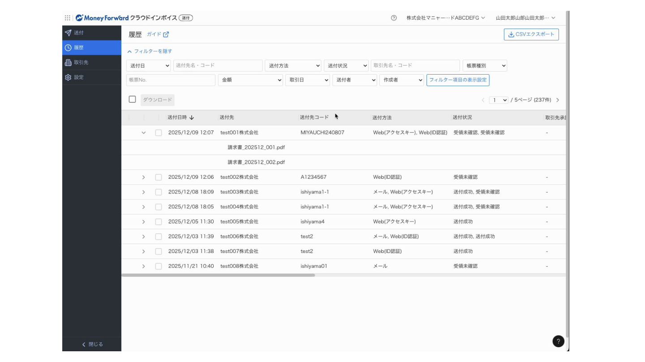Open the 送付方法 filter dropdown
The height and width of the screenshot is (362, 645).
[293, 66]
